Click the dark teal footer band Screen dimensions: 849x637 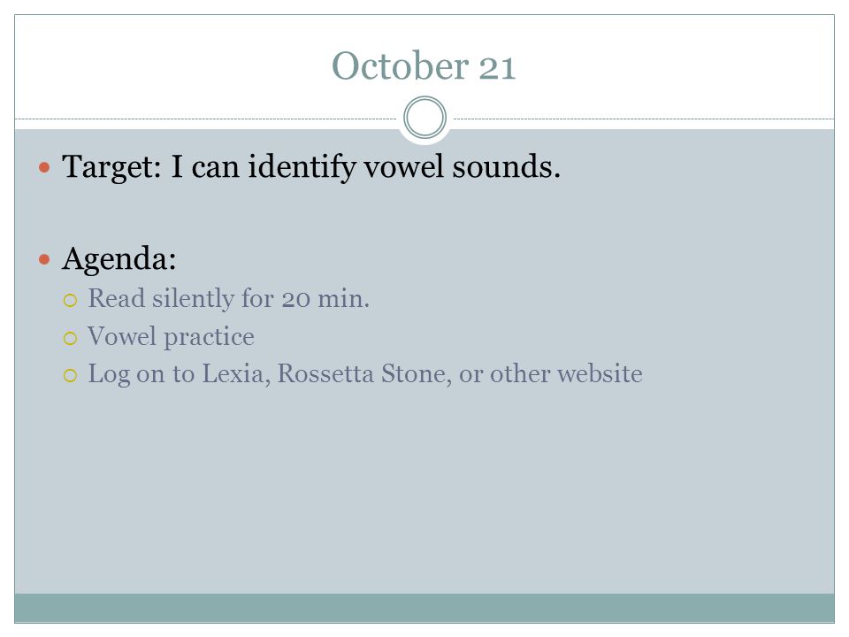pyautogui.click(x=424, y=608)
